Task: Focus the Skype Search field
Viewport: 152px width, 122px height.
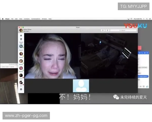Action: point(123,30)
